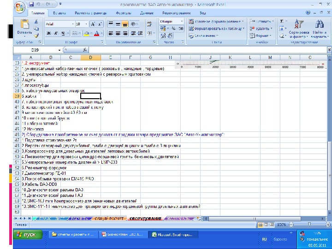Toggle bold formatting (Ж)
The height and width of the screenshot is (249, 332).
(48, 33)
